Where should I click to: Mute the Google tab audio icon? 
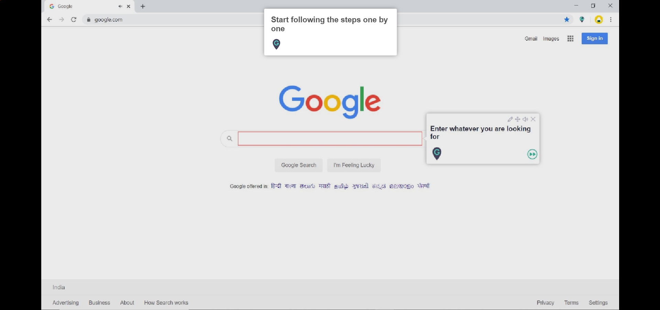[x=120, y=7]
